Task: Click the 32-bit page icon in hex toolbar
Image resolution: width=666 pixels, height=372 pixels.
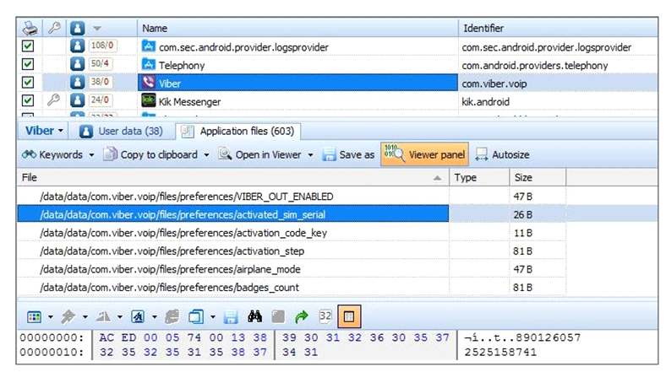Action: pos(324,317)
